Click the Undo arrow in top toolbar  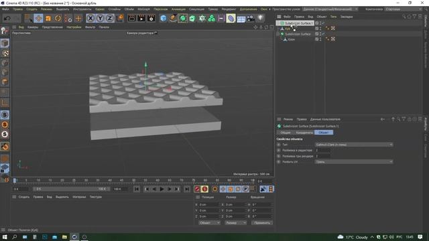[x=7, y=18]
